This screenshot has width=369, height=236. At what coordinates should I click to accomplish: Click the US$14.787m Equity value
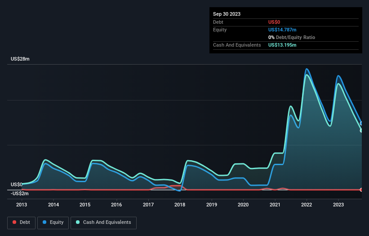pos(282,30)
